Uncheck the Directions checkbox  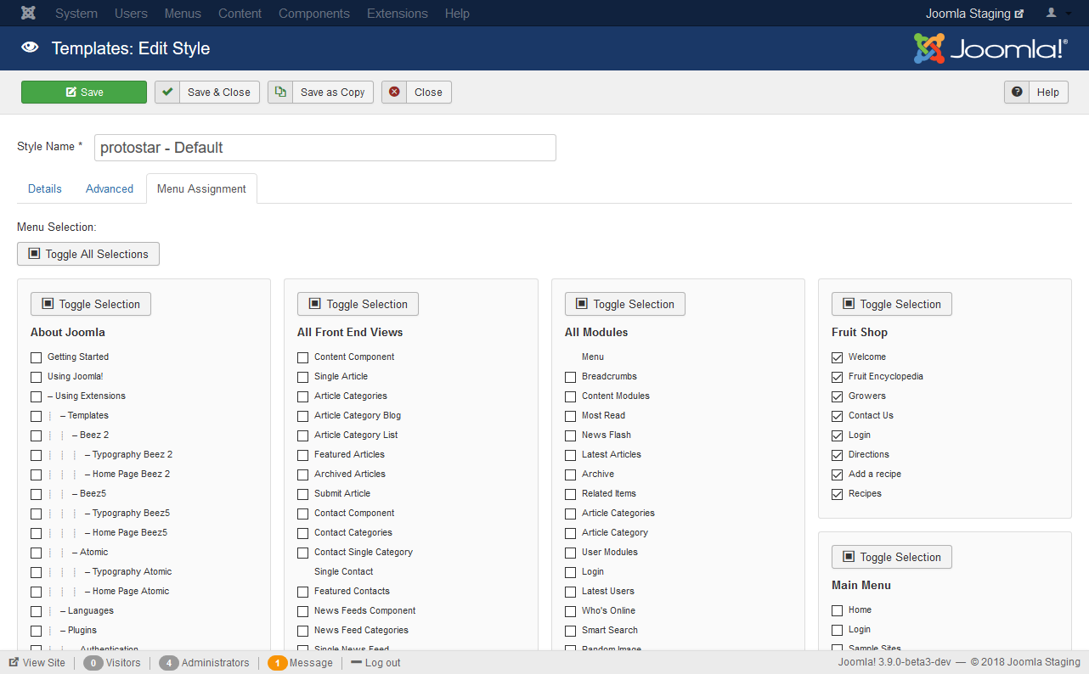(838, 455)
